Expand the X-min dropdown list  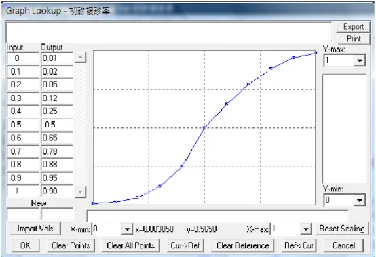tap(127, 229)
